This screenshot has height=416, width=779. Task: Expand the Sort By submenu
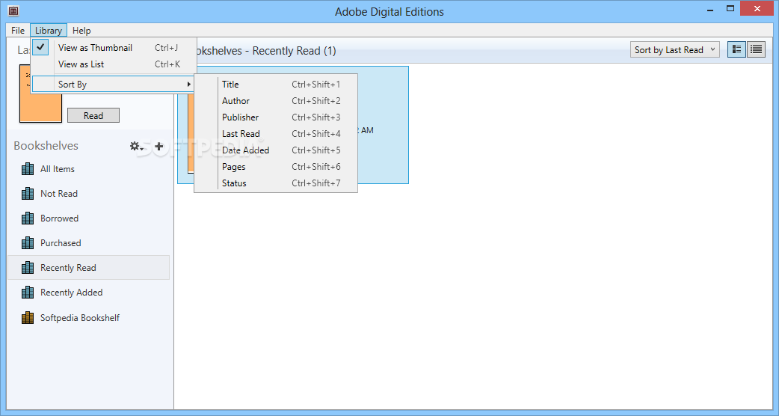pyautogui.click(x=114, y=84)
